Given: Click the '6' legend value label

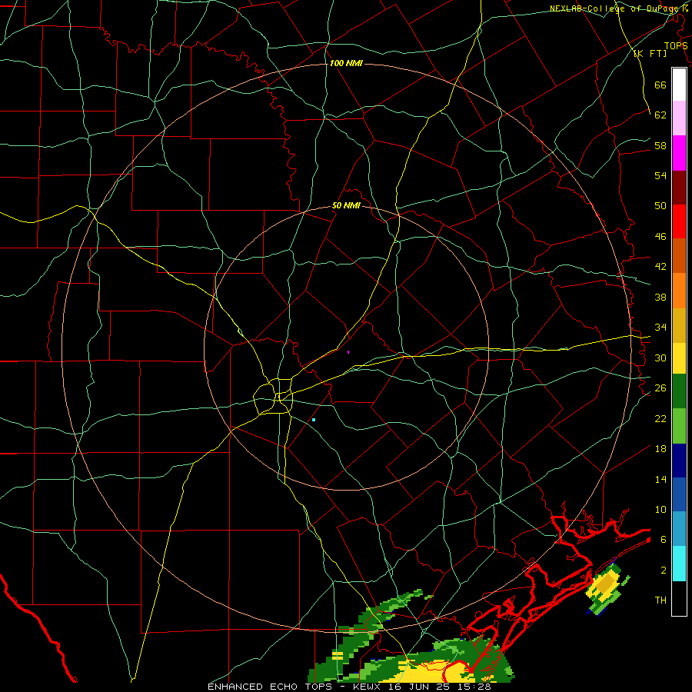Looking at the screenshot, I should coord(664,540).
